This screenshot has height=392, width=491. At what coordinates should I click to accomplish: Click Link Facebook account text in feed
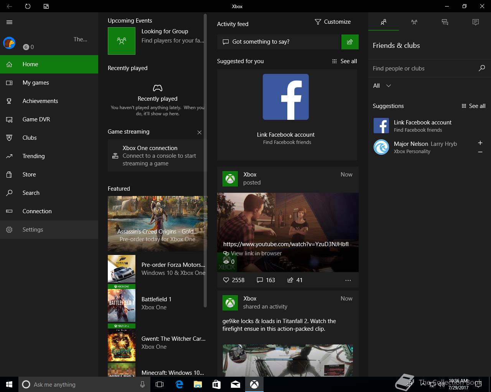(286, 135)
